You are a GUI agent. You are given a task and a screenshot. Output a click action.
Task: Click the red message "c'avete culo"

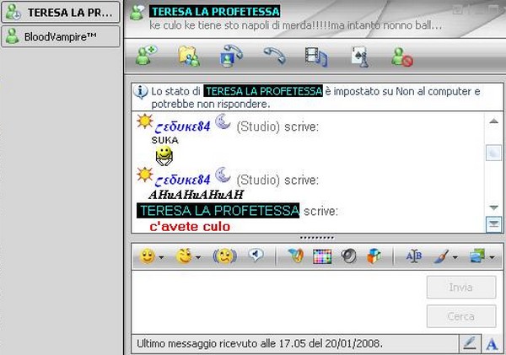[190, 226]
